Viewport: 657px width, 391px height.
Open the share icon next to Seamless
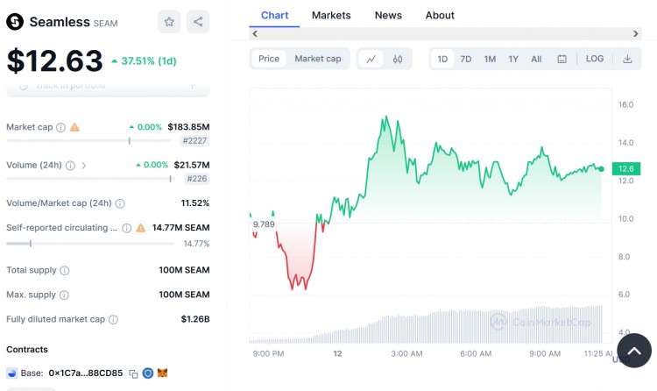pyautogui.click(x=198, y=21)
